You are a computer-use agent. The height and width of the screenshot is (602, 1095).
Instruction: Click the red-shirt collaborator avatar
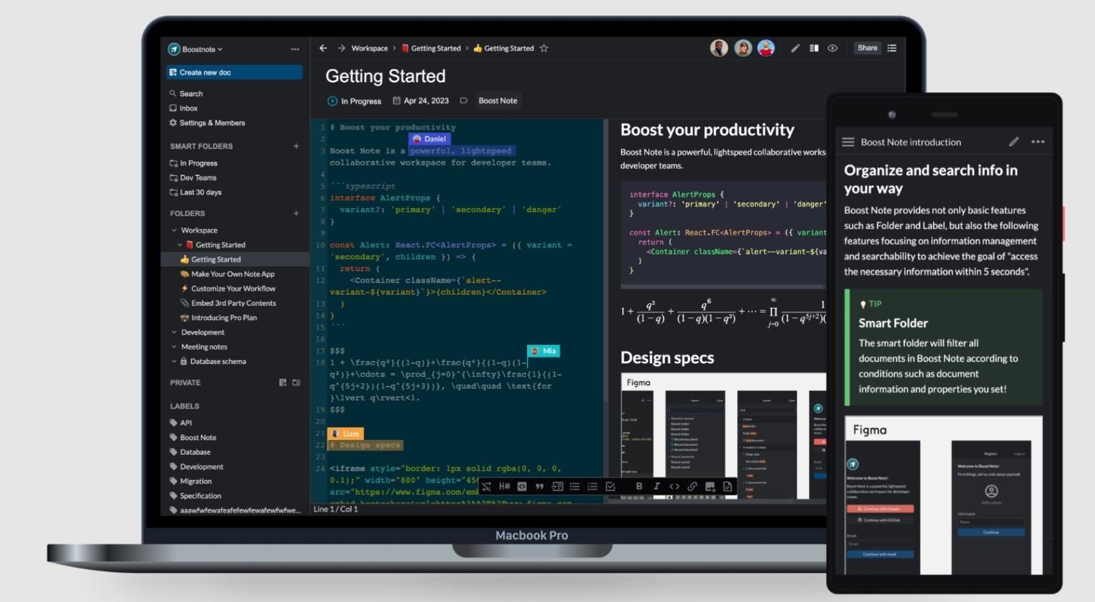766,48
